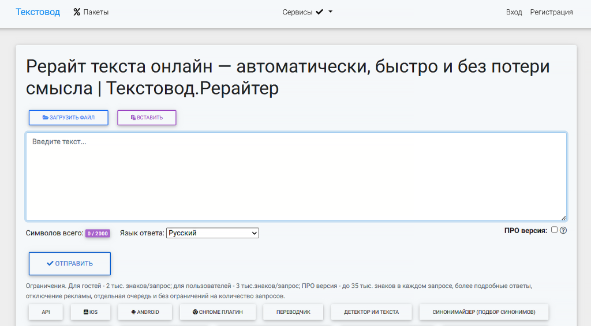591x326 pixels.
Task: Open the Синонимайзер (подбор синонимов) button
Action: [x=484, y=312]
